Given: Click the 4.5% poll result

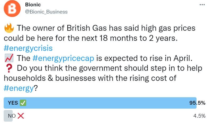Looking at the screenshot, I should click(x=199, y=116).
